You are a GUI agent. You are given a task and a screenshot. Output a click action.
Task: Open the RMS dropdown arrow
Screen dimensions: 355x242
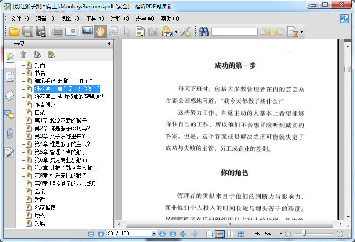click(x=176, y=32)
